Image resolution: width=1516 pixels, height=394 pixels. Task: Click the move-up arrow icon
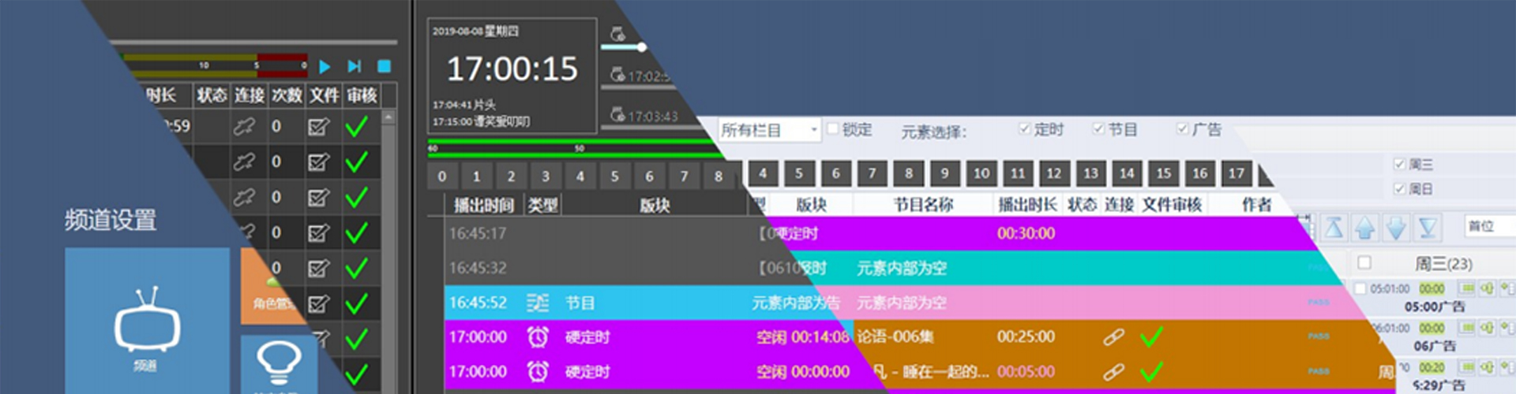pyautogui.click(x=1365, y=229)
